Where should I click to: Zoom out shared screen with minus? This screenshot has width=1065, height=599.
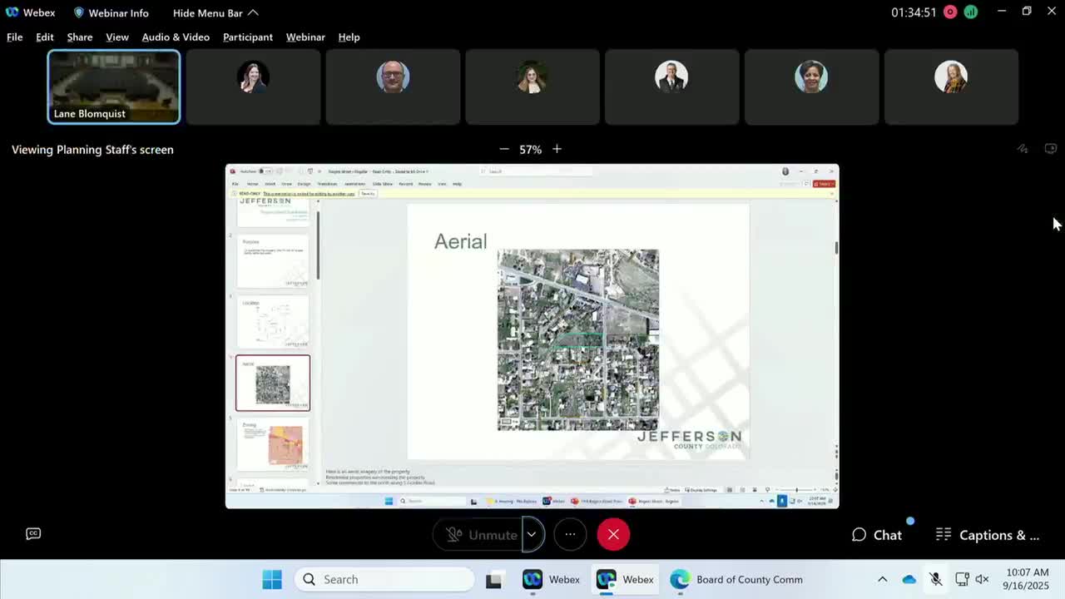[x=504, y=149]
